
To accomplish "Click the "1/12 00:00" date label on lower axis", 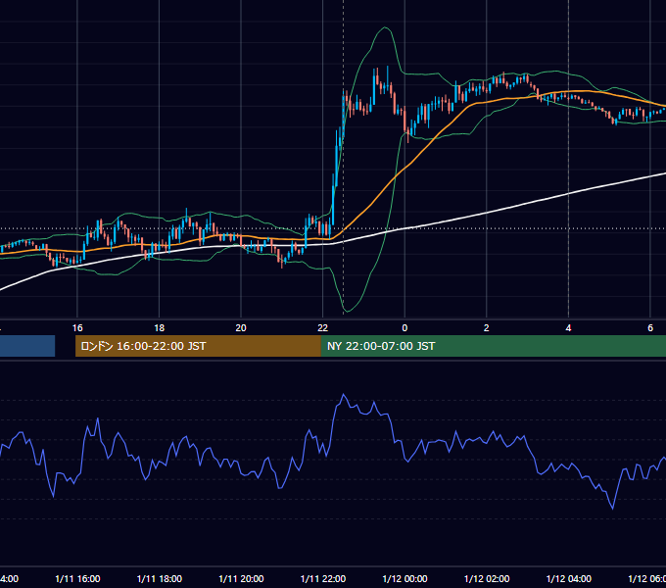I will 404,579.
